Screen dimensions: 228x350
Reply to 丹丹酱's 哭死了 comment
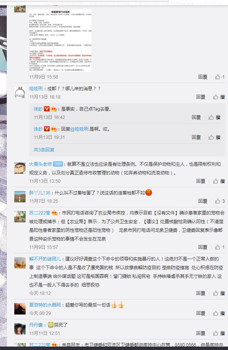point(201,333)
